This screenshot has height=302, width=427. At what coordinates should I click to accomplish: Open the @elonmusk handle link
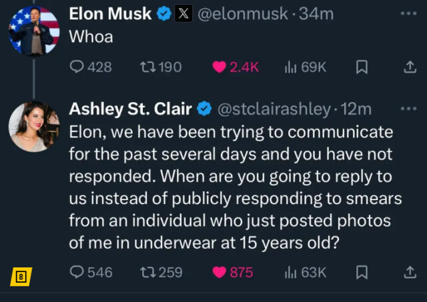[244, 13]
